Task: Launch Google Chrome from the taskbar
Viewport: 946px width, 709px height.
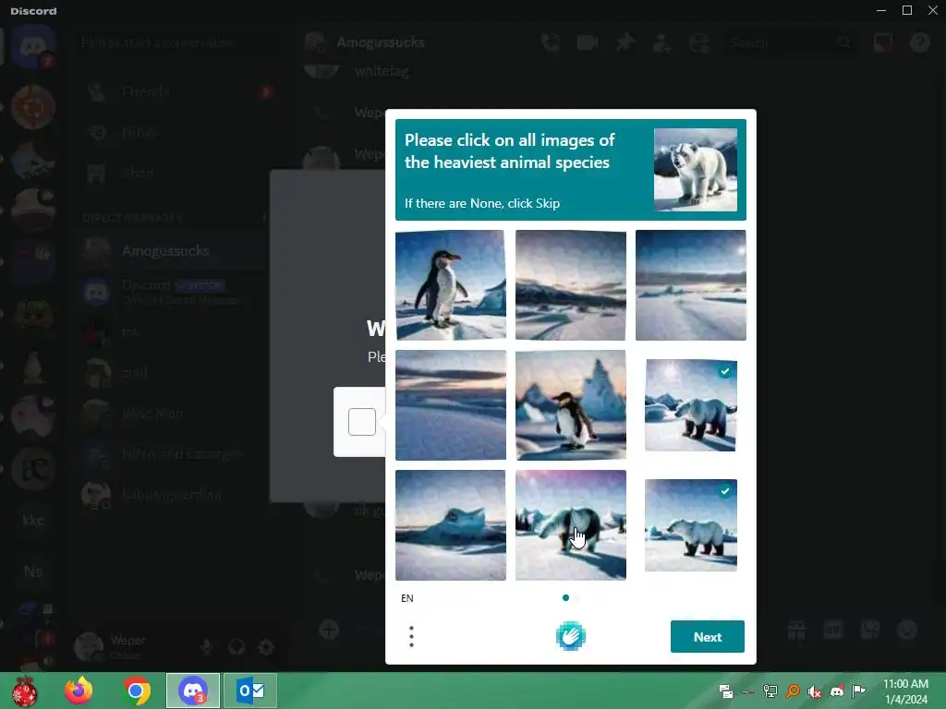Action: (137, 691)
